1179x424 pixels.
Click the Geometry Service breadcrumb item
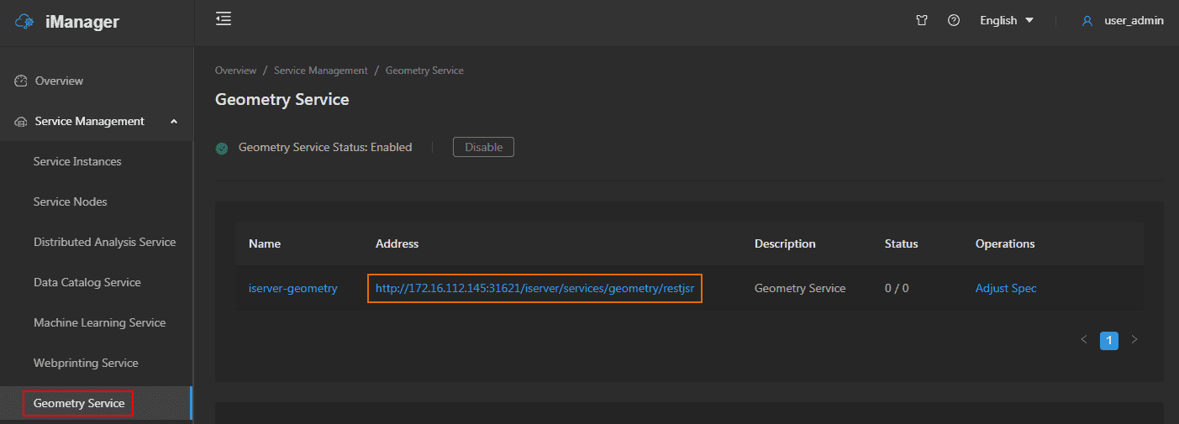424,71
